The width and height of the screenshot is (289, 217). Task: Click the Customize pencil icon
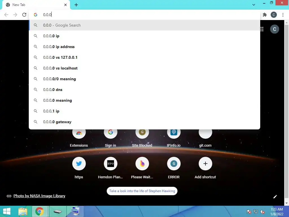click(275, 197)
